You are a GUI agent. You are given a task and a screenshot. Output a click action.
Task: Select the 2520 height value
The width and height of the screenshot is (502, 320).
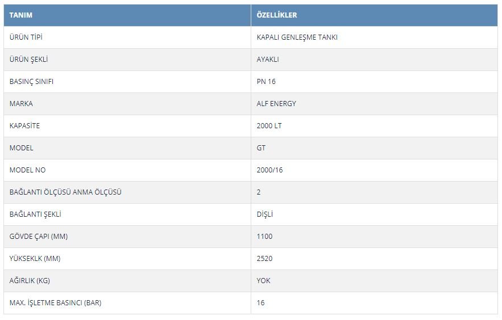coord(264,258)
